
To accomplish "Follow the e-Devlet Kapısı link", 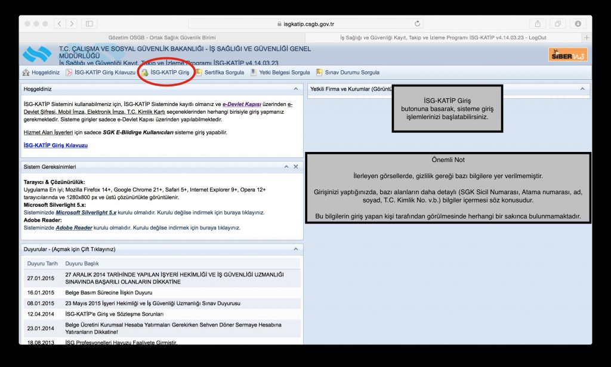I will (242, 104).
